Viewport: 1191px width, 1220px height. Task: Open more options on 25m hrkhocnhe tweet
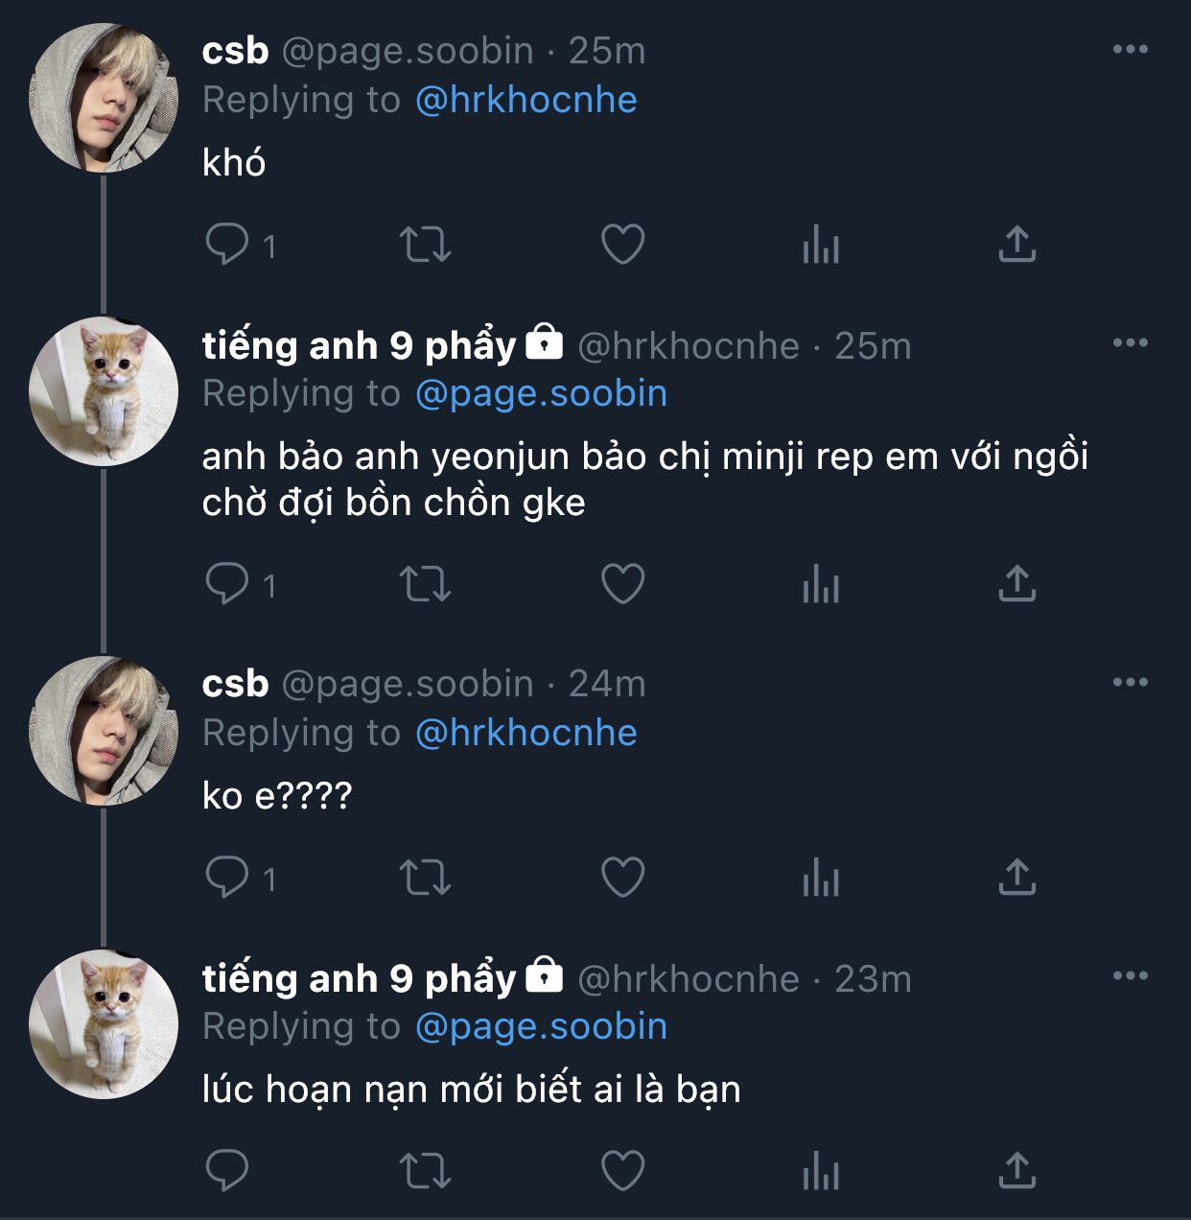tap(1130, 343)
